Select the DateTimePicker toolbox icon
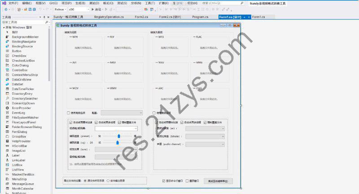 (7, 89)
